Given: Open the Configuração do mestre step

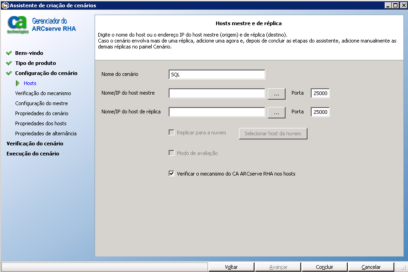Looking at the screenshot, I should [42, 103].
